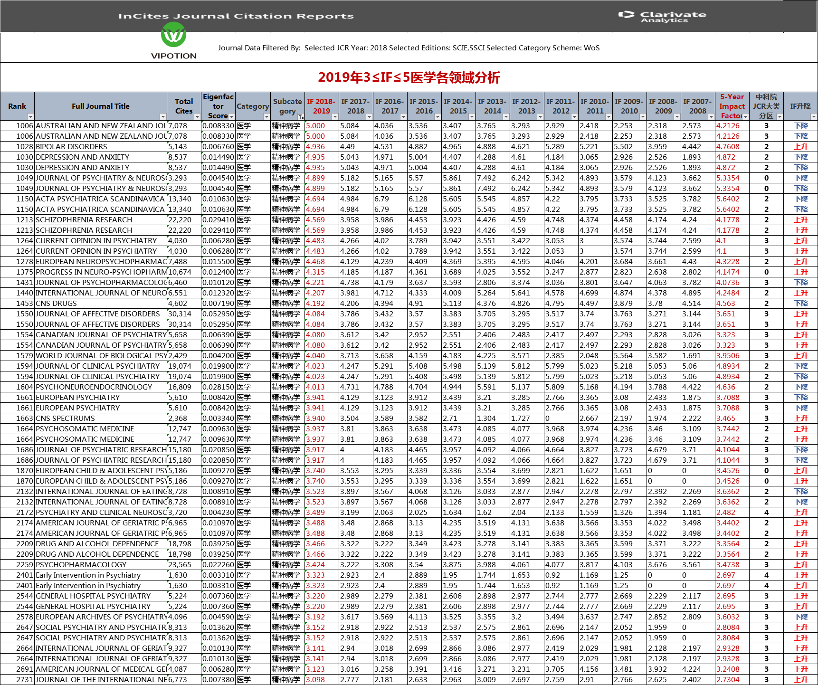Open the 中科院 JCR大类分区 filter dropdown

coord(779,117)
